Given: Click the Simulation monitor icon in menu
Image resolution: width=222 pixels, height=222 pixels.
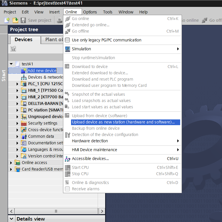Looking at the screenshot, I should tap(67, 49).
